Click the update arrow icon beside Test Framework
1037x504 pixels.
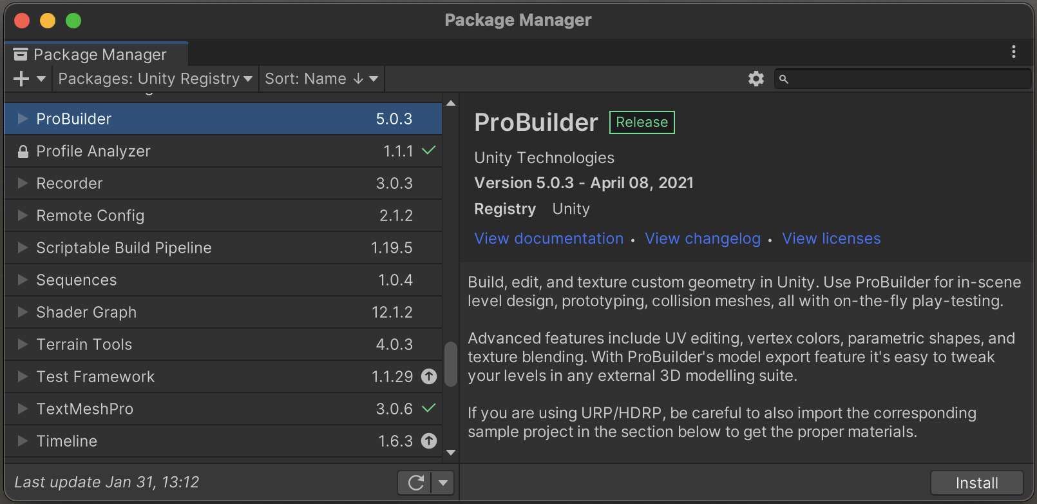coord(429,376)
